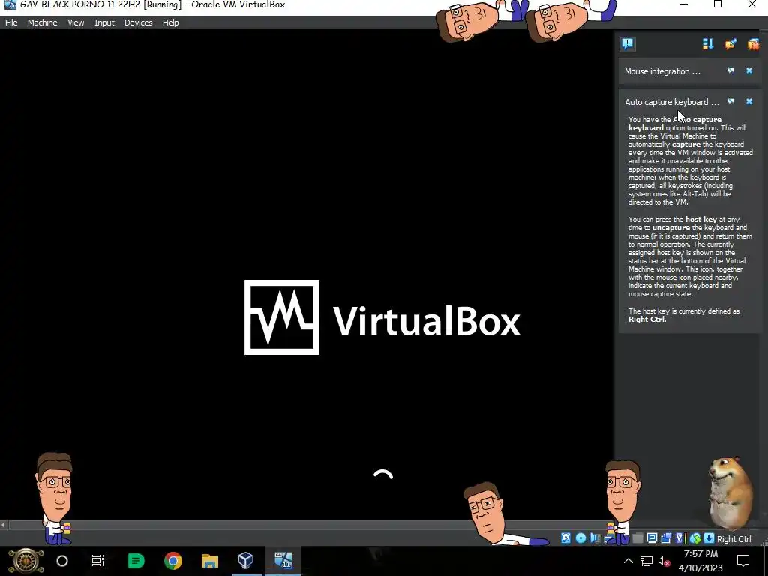Click the horizontal scrollbar left arrow
This screenshot has height=576, width=768.
click(4, 525)
